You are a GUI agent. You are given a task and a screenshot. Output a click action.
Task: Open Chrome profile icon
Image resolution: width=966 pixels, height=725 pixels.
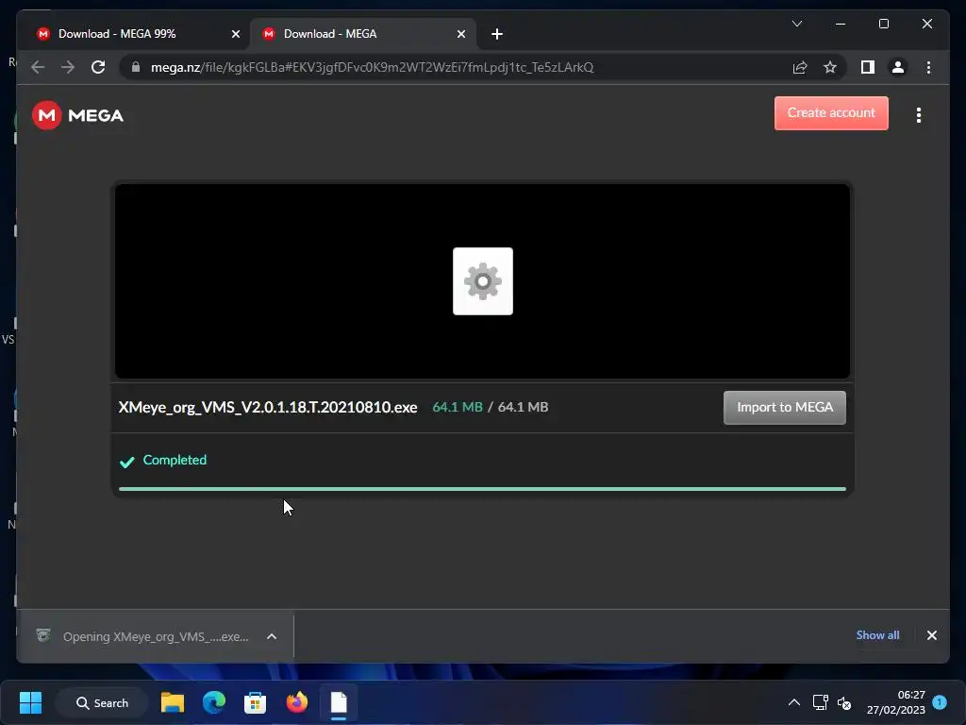point(898,67)
